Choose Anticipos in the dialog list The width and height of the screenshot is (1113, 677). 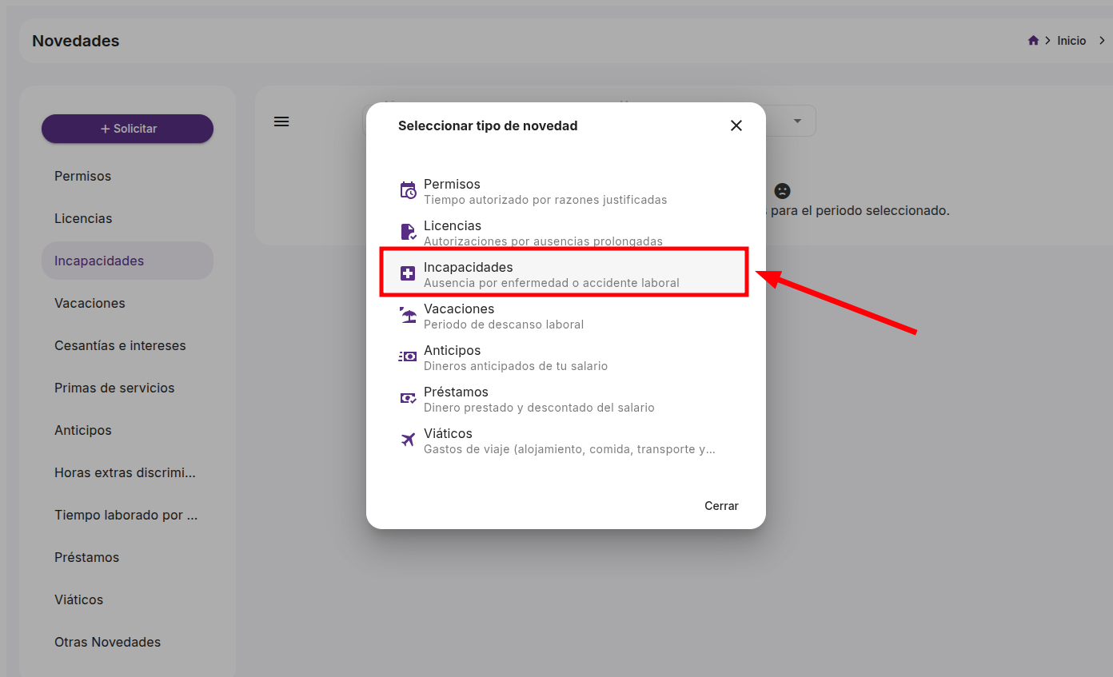coord(566,357)
